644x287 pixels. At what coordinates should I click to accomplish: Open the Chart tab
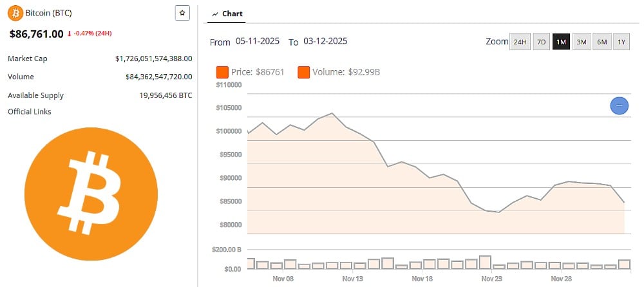coord(227,14)
